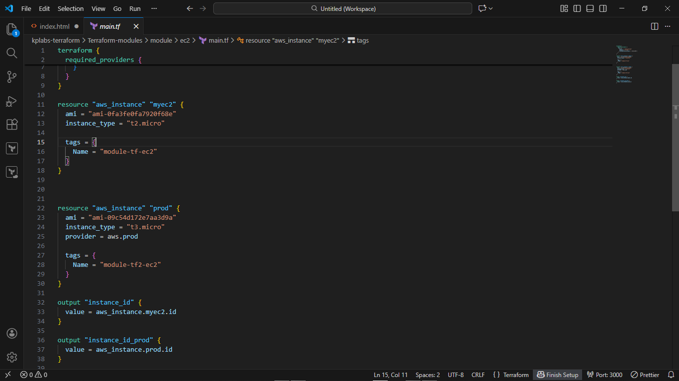Open the Source Control view

coord(12,77)
